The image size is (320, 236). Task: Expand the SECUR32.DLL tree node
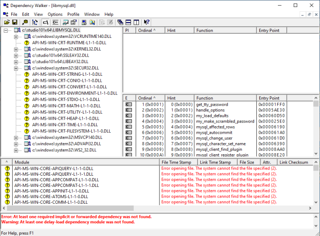coord(16,69)
